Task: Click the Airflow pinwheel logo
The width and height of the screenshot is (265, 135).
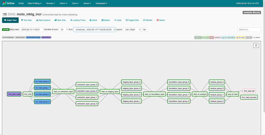Action: 4,3
